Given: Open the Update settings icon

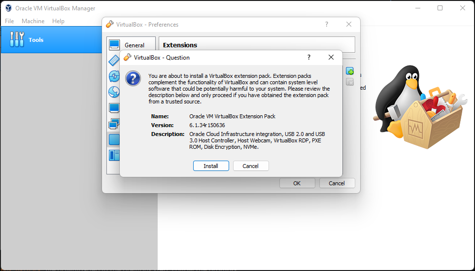Looking at the screenshot, I should (114, 76).
